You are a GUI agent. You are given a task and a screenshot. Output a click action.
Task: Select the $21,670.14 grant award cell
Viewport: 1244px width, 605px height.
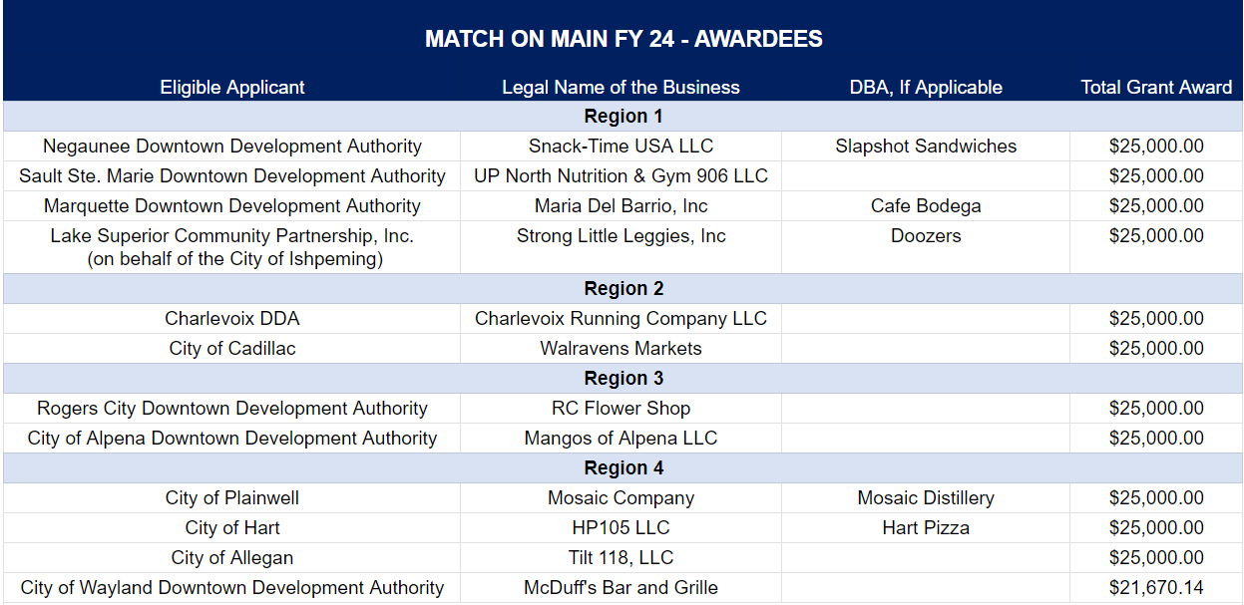pos(1156,588)
